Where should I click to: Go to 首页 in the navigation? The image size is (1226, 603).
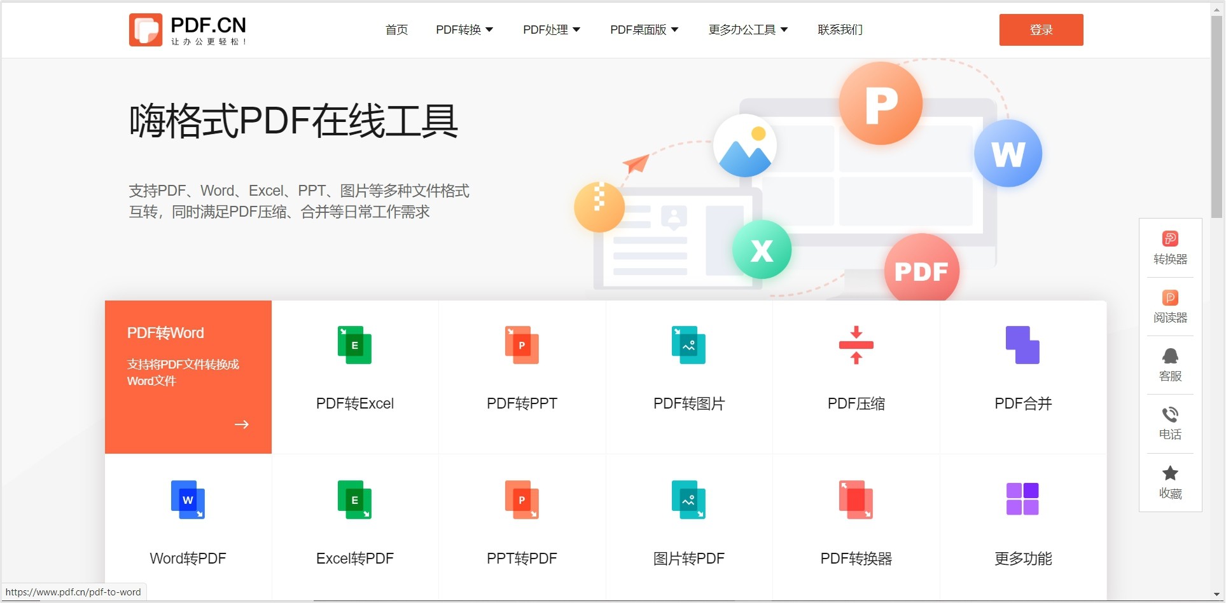pyautogui.click(x=396, y=30)
